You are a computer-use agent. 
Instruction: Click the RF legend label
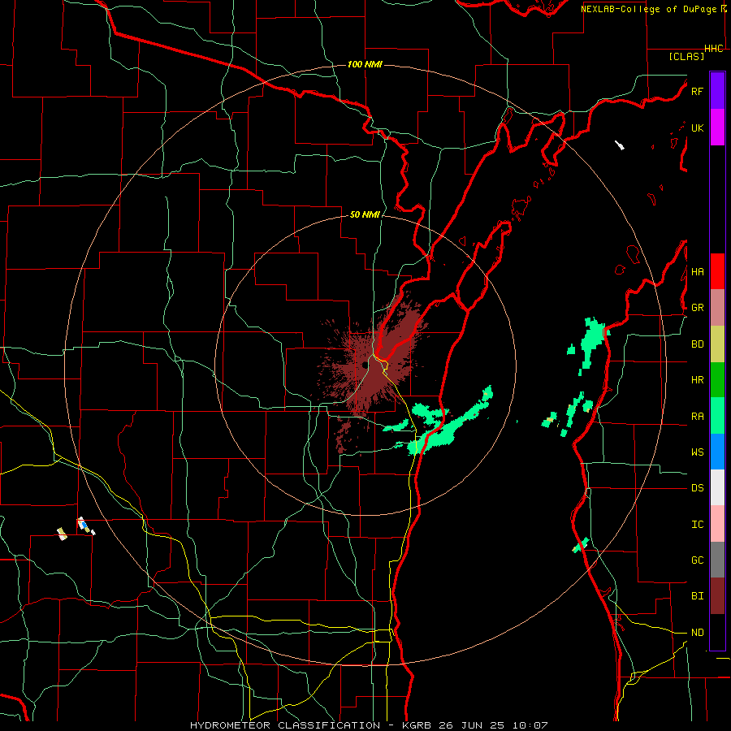click(697, 91)
